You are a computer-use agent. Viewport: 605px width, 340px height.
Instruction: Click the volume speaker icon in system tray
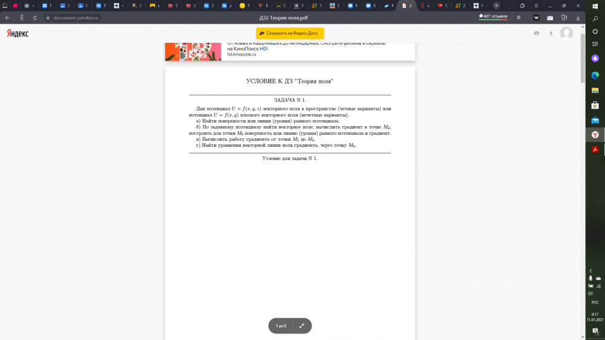[590, 293]
